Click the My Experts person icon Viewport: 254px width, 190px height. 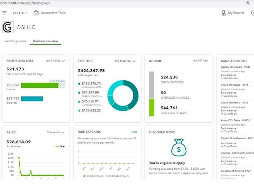pos(224,13)
